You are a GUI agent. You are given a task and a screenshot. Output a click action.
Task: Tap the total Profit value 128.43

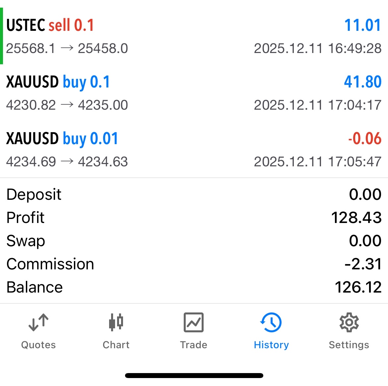pos(356,218)
